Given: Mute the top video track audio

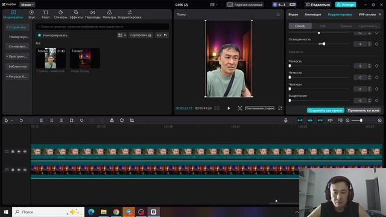Looking at the screenshot, I should point(25,151).
